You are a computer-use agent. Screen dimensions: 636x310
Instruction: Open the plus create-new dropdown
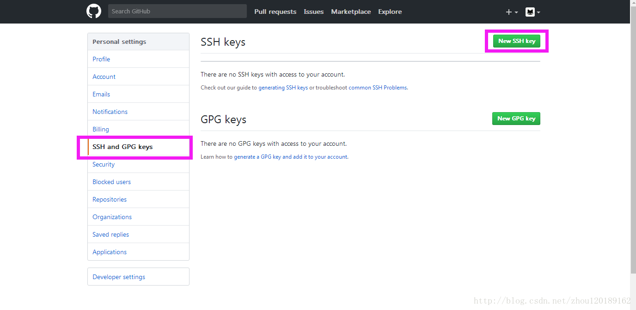pos(512,12)
